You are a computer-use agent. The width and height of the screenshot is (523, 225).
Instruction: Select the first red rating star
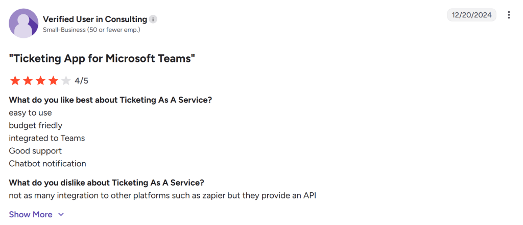[15, 81]
